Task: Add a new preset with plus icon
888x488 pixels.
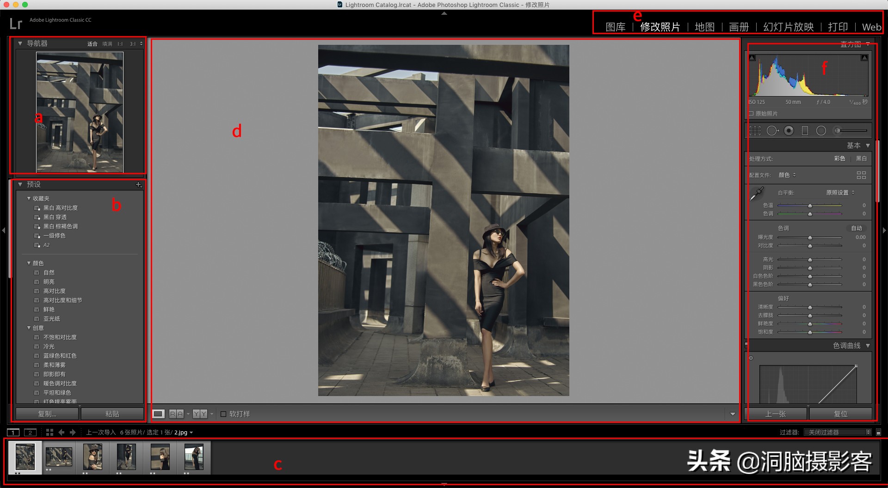Action: 138,185
